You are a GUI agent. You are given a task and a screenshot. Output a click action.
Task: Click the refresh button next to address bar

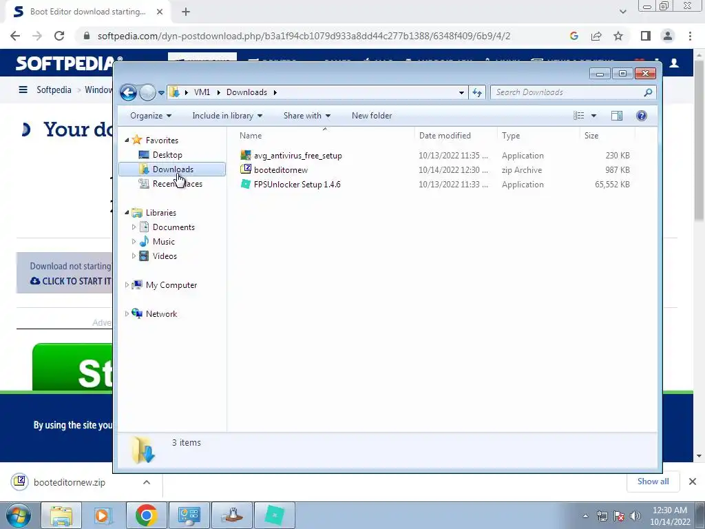(476, 93)
